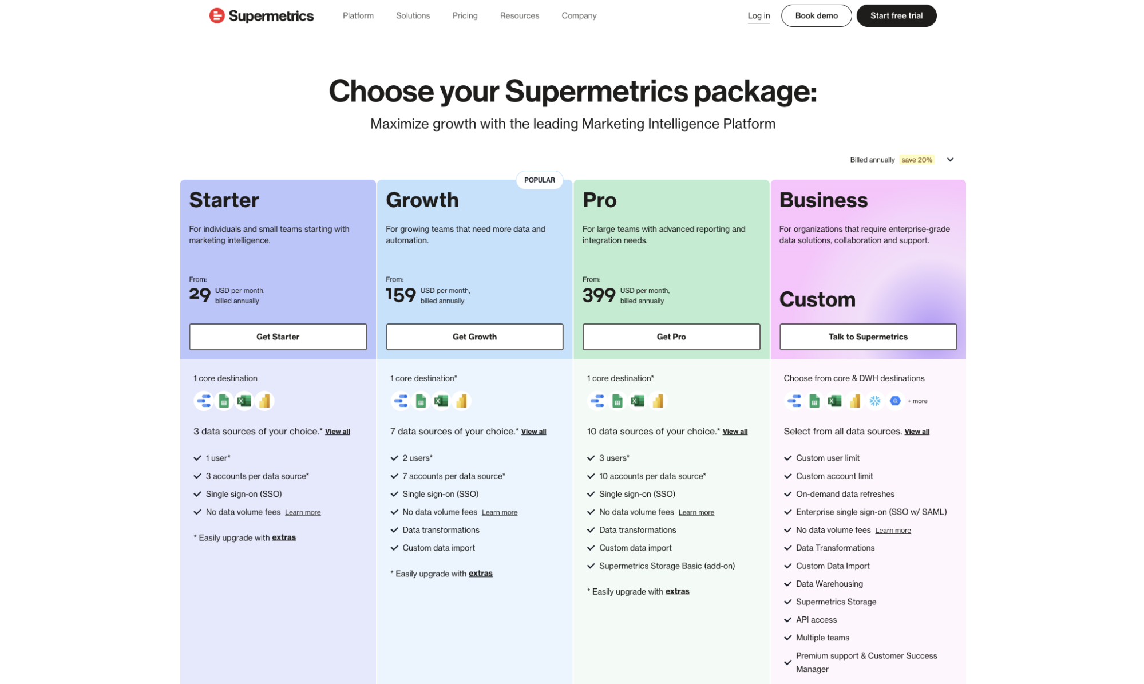
Task: Select the Looker Studio icon in Growth plan
Action: (x=401, y=401)
